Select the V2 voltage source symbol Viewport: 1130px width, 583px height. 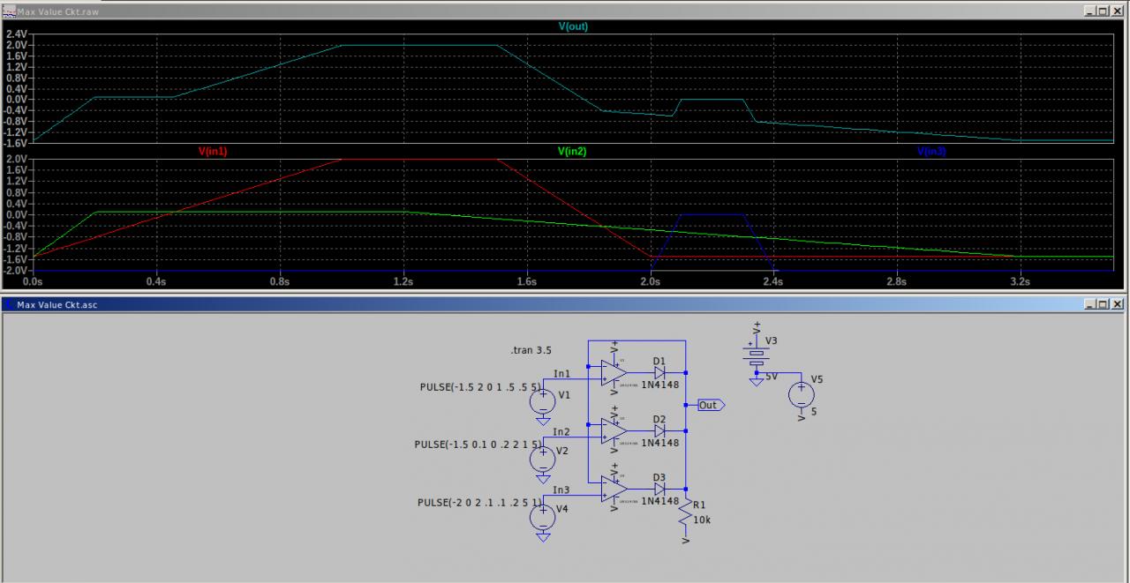coord(543,458)
